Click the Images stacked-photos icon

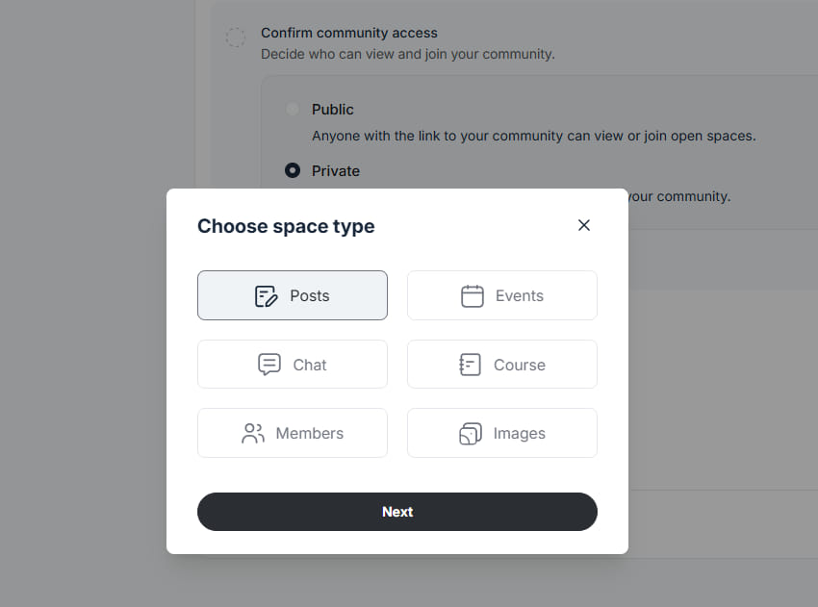coord(470,433)
